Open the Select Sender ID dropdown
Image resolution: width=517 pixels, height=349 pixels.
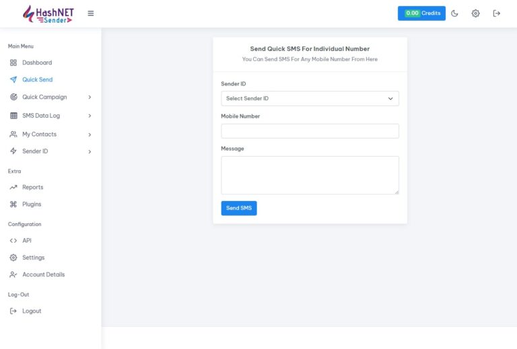[x=310, y=99]
